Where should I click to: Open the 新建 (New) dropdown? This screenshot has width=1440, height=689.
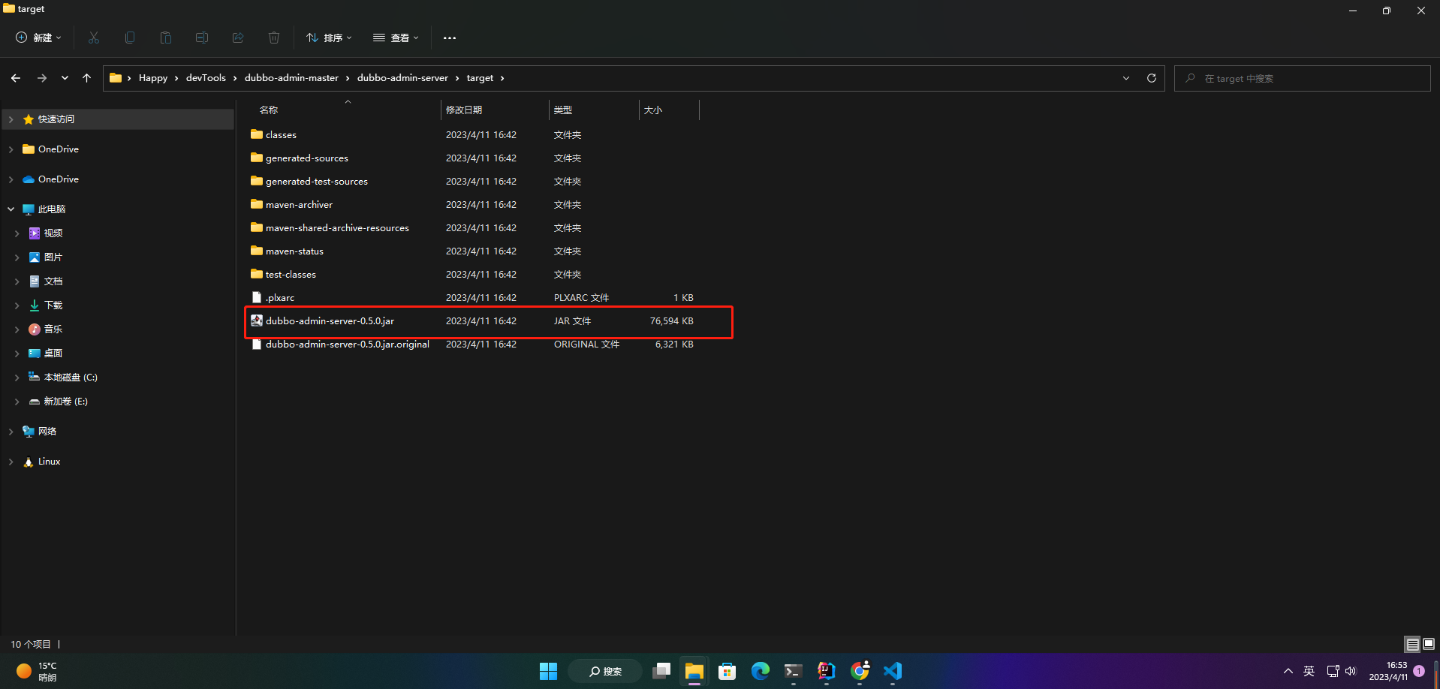tap(38, 38)
